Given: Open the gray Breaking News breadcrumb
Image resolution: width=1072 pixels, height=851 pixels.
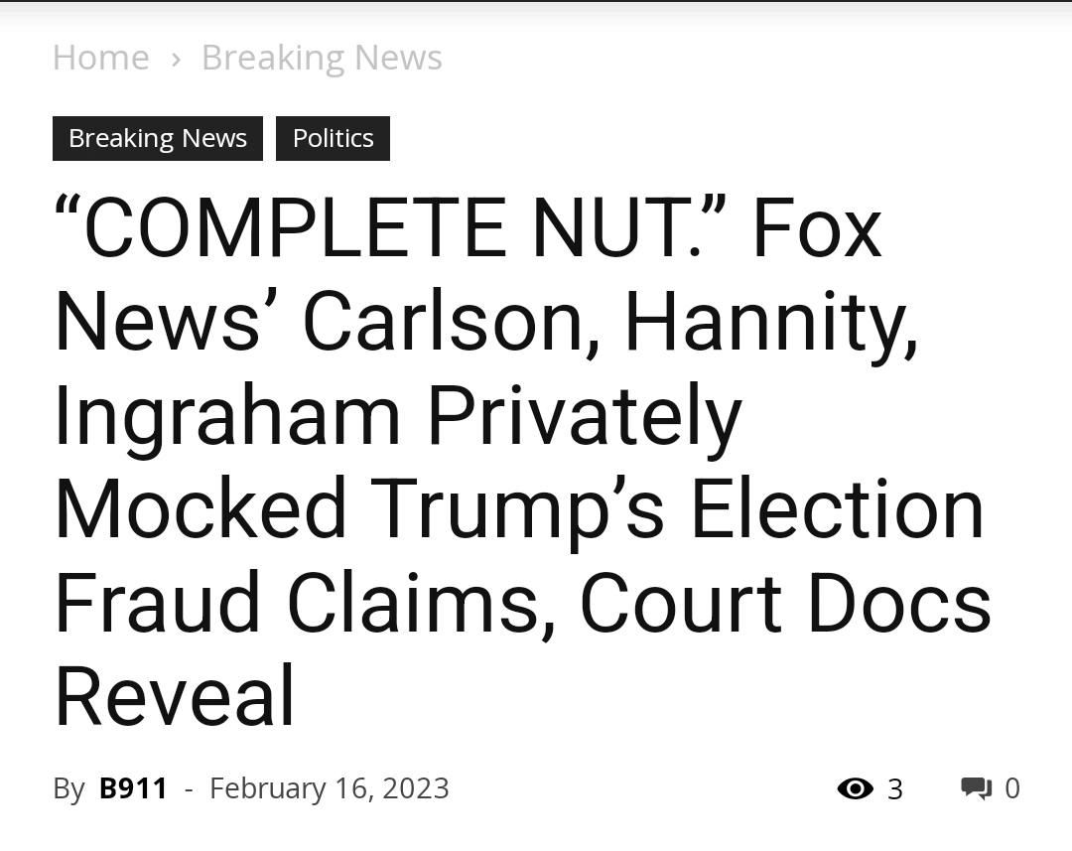Looking at the screenshot, I should pyautogui.click(x=322, y=58).
